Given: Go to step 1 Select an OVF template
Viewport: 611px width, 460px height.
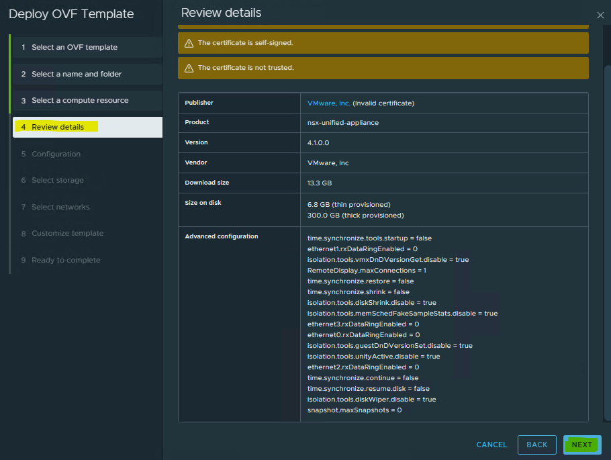Looking at the screenshot, I should click(x=87, y=47).
